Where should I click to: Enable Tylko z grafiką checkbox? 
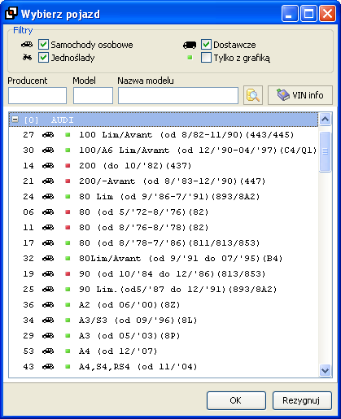[x=206, y=58]
